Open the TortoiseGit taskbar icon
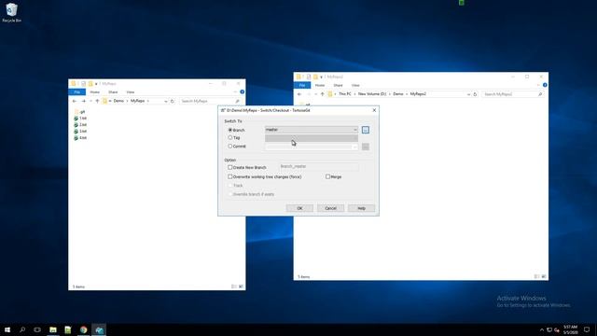The height and width of the screenshot is (336, 597). (99, 329)
